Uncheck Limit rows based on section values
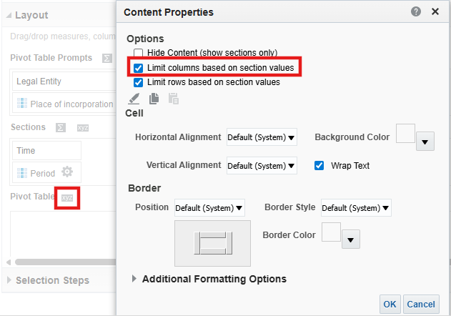This screenshot has width=451, height=316. (138, 82)
